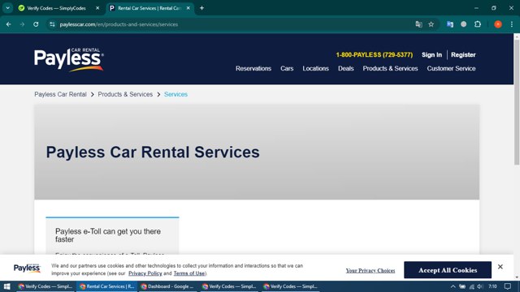Open the Sign In link
520x292 pixels.
click(431, 54)
